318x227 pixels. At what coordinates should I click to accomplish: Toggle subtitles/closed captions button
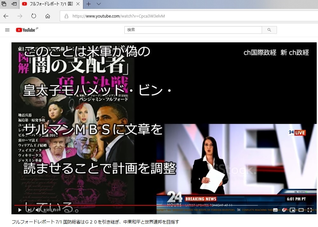tap(275, 210)
